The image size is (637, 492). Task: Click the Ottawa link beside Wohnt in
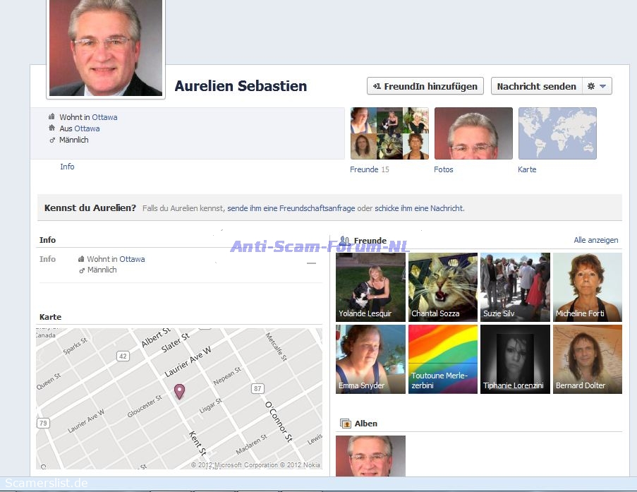point(104,117)
